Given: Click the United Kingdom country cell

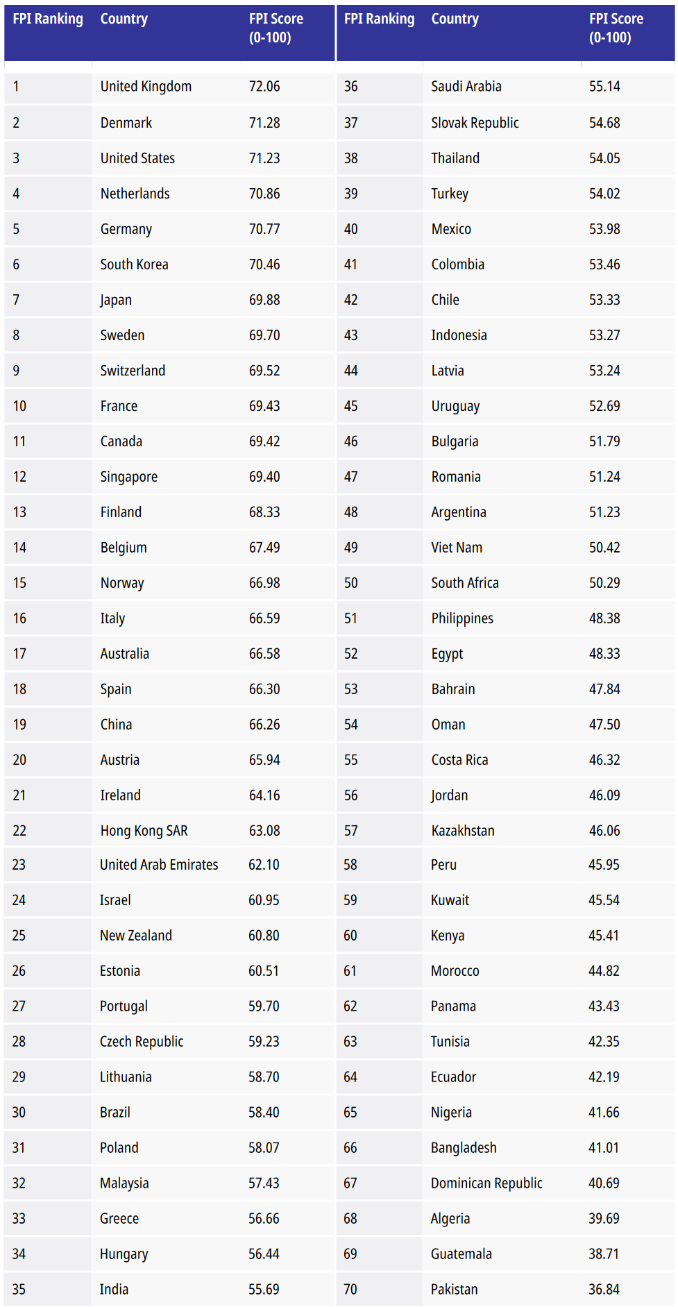Looking at the screenshot, I should [x=146, y=87].
